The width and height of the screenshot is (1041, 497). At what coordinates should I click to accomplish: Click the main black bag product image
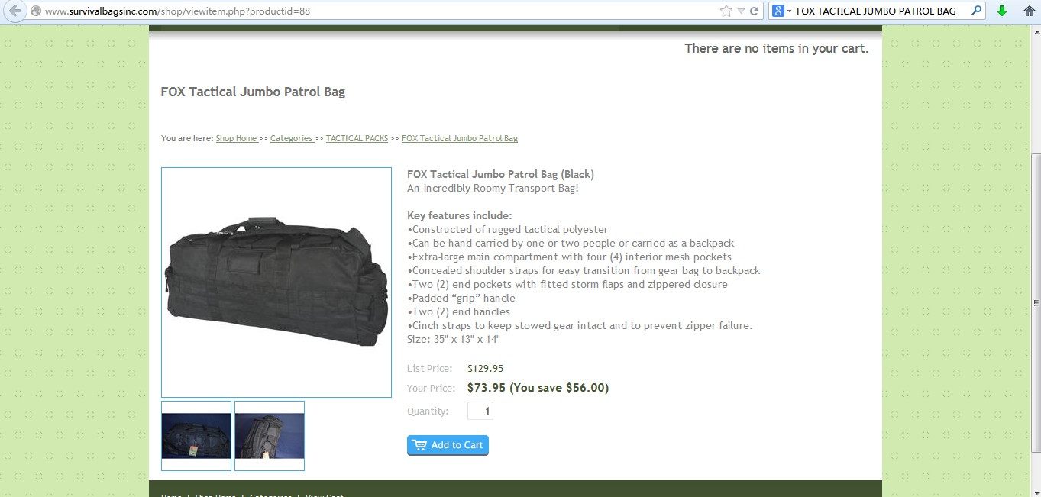pos(276,282)
